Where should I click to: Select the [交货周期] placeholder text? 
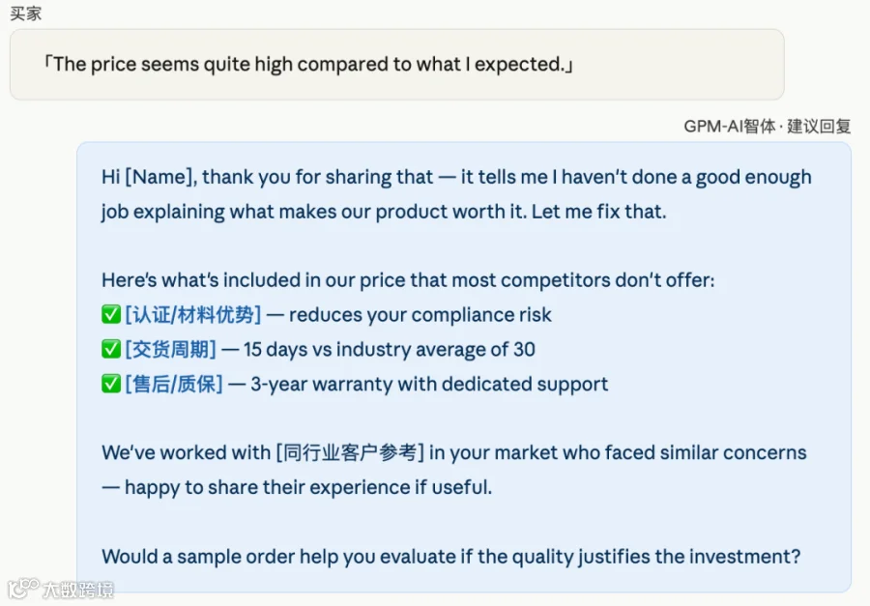tap(170, 349)
